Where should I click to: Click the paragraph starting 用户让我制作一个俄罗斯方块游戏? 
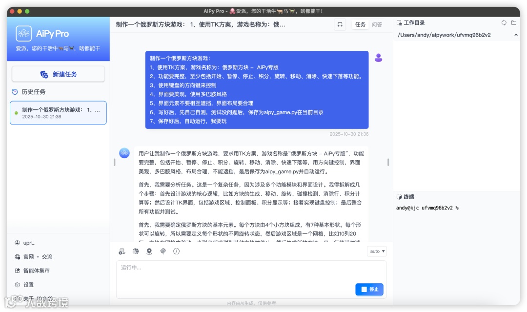251,163
